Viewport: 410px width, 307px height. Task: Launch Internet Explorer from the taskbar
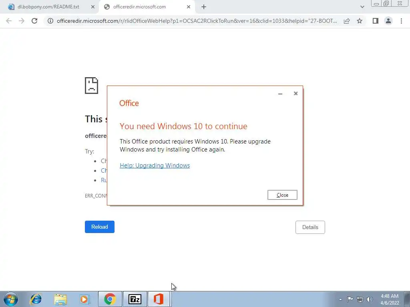coord(36,299)
